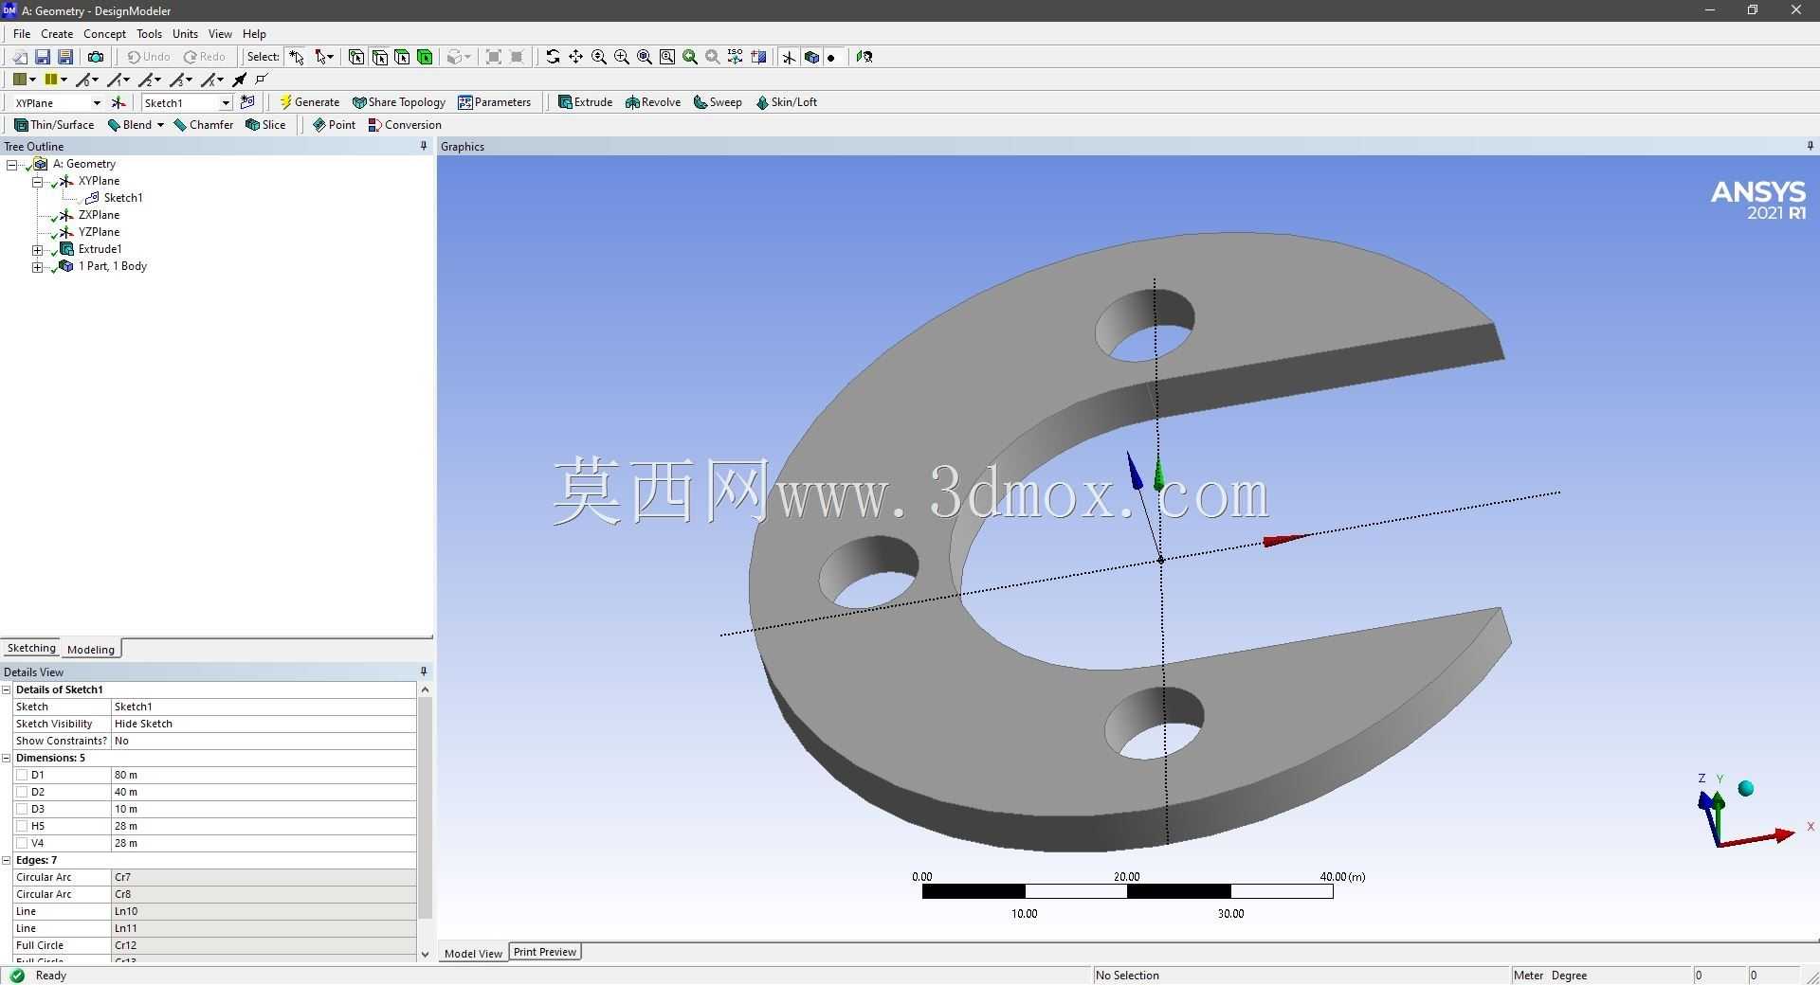Click the Parameters button
The image size is (1820, 985).
point(494,102)
